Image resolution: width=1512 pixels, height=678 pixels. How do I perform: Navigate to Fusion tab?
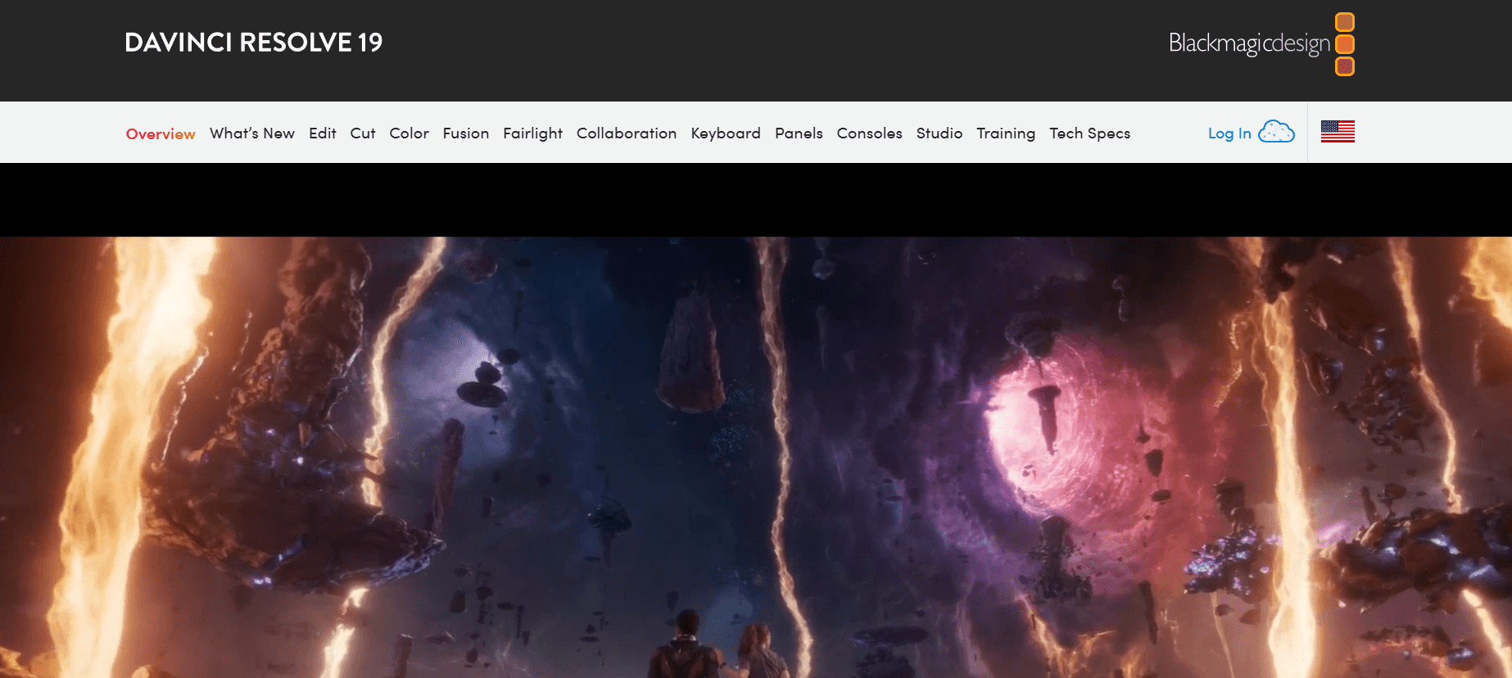click(x=466, y=133)
